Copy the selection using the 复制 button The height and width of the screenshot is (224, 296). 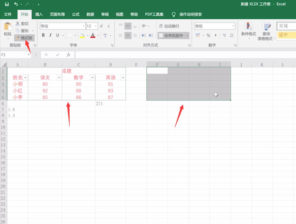22,31
